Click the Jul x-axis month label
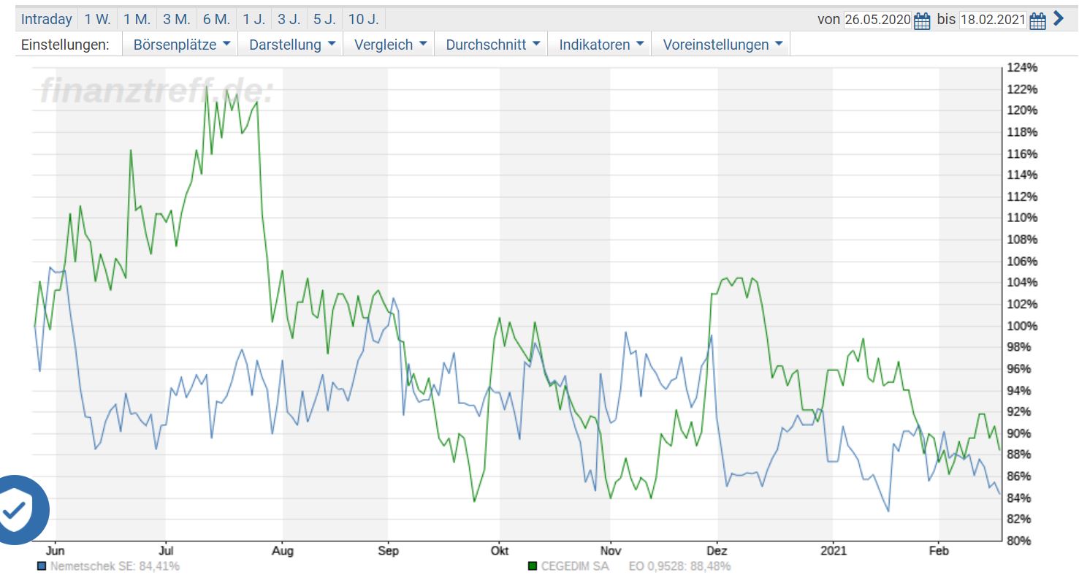1079x586 pixels. 166,551
